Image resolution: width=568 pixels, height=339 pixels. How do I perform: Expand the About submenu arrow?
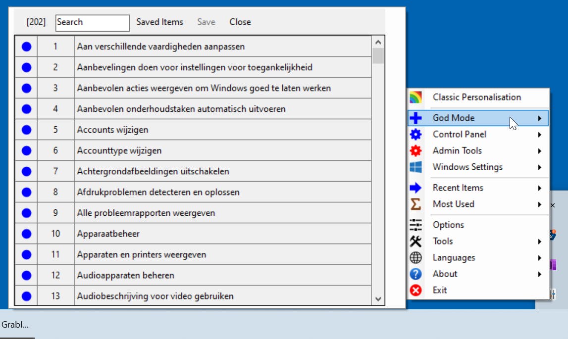[x=540, y=274]
